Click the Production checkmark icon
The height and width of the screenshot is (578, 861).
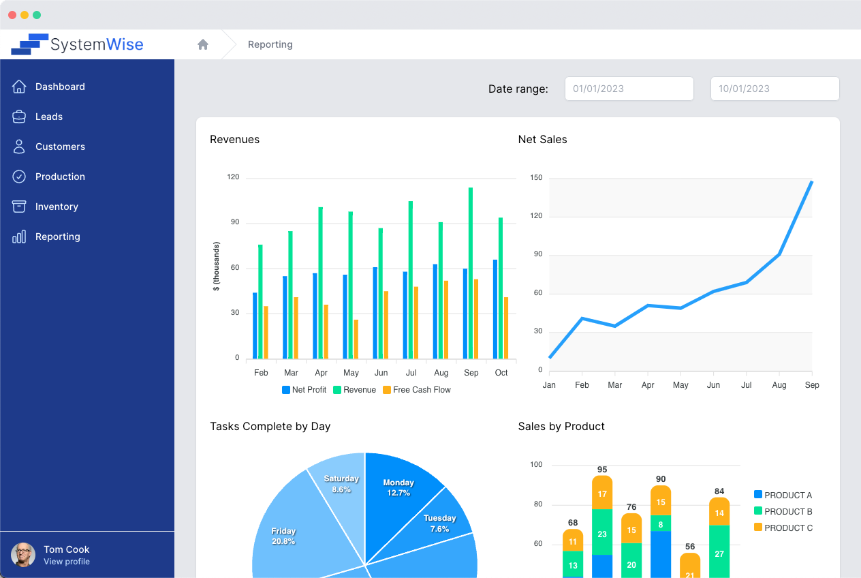(x=19, y=177)
